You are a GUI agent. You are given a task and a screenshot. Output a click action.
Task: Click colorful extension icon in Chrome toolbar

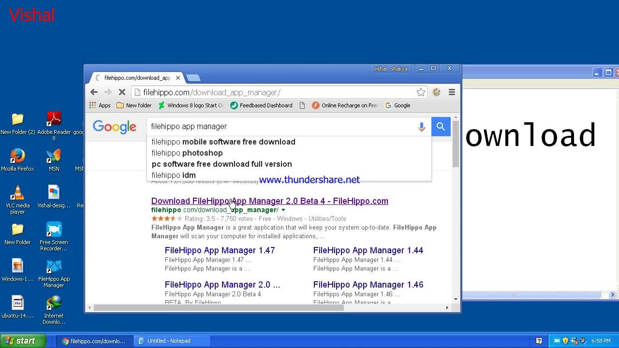click(x=436, y=92)
